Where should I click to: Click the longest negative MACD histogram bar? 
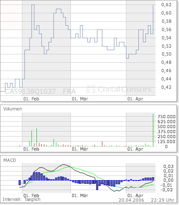97,185
